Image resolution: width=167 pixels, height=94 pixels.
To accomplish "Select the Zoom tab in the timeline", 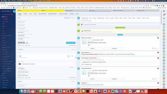I will click(x=121, y=18).
